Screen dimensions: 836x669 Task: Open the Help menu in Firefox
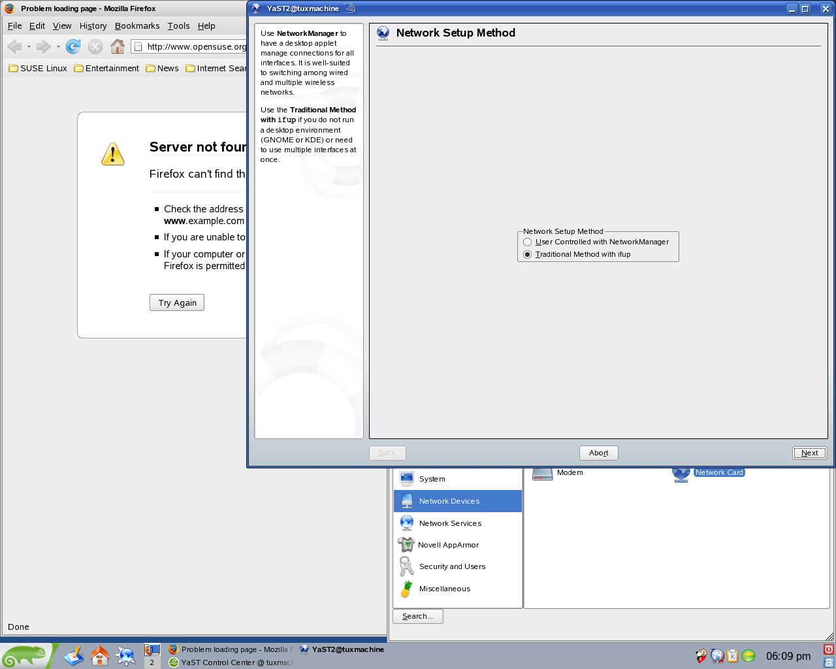(x=206, y=25)
